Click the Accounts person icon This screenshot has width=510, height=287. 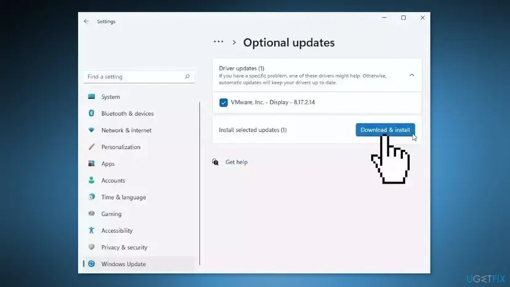(x=91, y=180)
